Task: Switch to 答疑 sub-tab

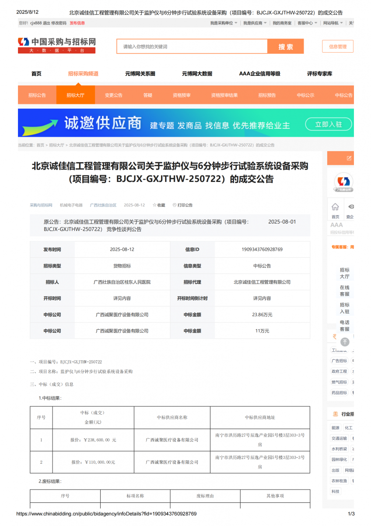Action: click(148, 95)
